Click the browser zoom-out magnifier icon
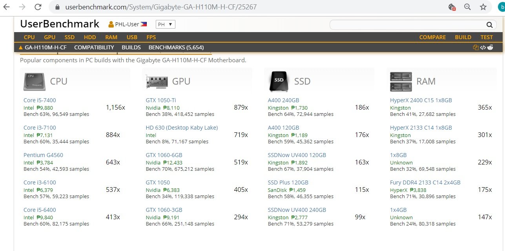This screenshot has width=505, height=251. point(467,7)
